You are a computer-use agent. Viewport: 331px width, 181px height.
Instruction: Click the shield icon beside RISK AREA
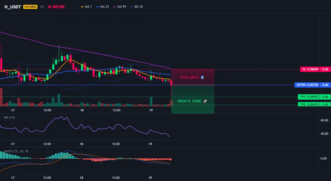pos(202,77)
